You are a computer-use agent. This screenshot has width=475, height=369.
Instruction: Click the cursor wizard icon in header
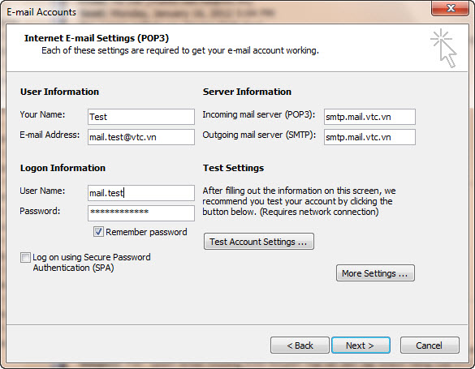coord(443,48)
